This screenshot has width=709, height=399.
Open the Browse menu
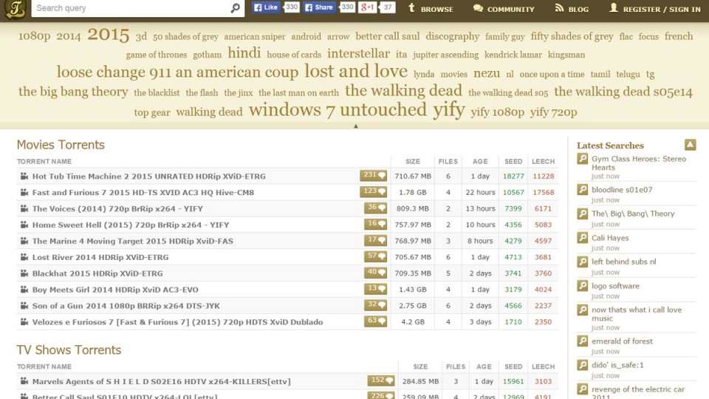pyautogui.click(x=431, y=9)
